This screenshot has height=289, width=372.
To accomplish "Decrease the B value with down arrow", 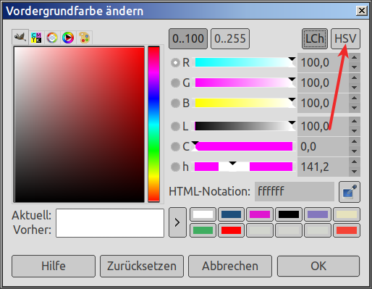I will click(354, 108).
